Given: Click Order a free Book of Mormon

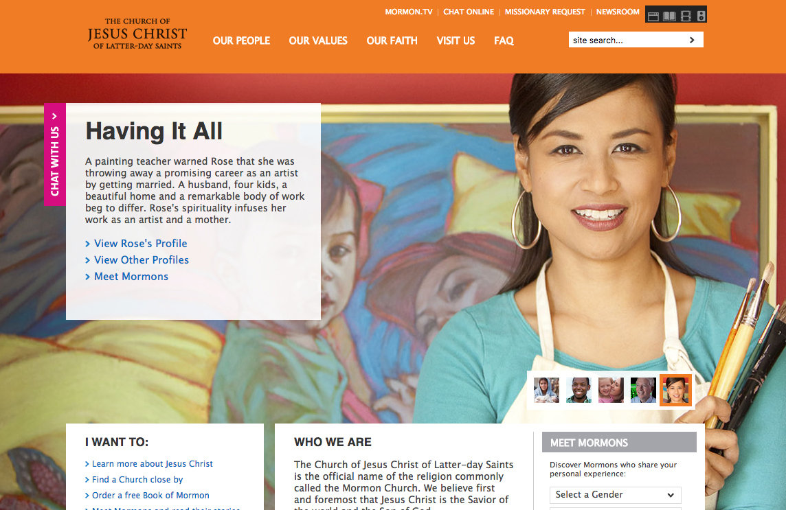Looking at the screenshot, I should click(150, 496).
